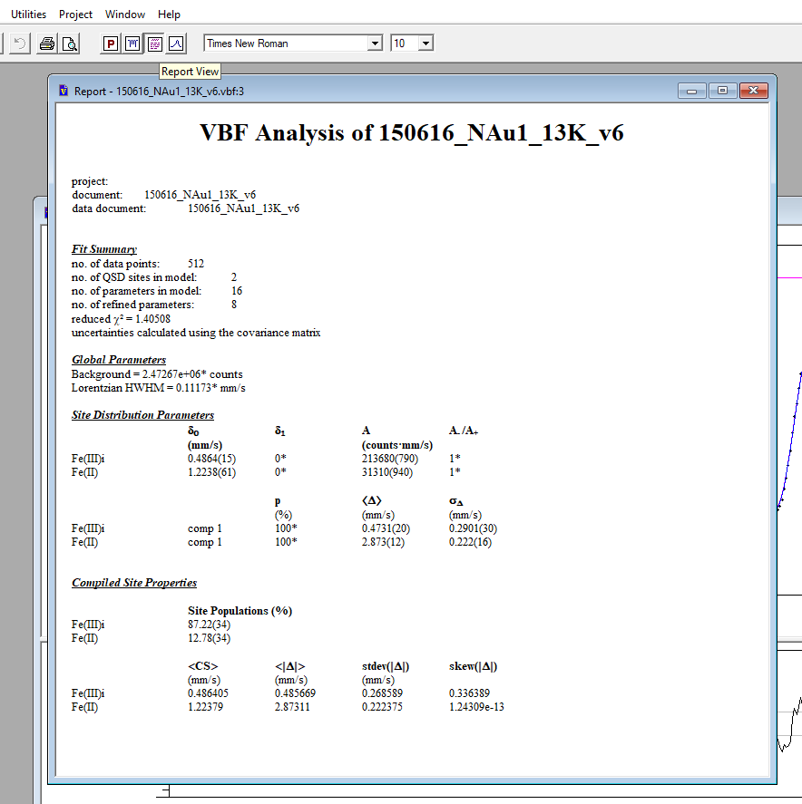Screen dimensions: 802x804
Task: Toggle the Report View icon
Action: point(154,44)
